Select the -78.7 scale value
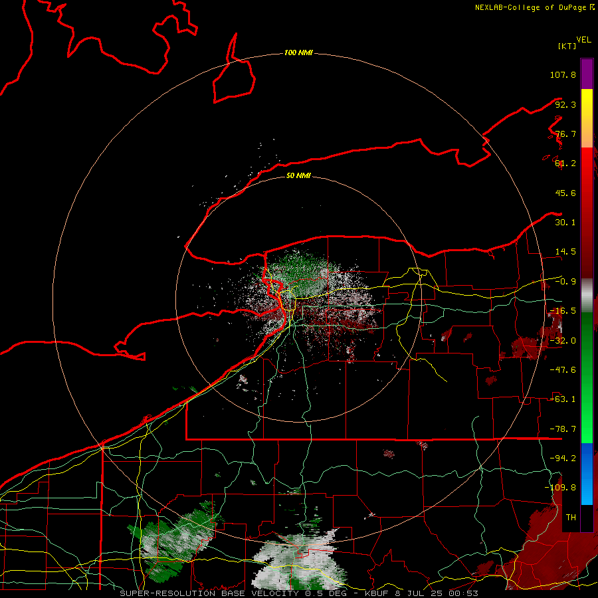The width and height of the screenshot is (598, 598). tap(563, 429)
